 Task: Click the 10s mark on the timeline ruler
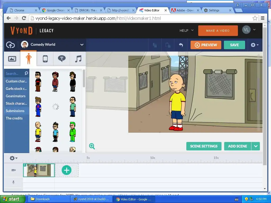click(x=152, y=158)
